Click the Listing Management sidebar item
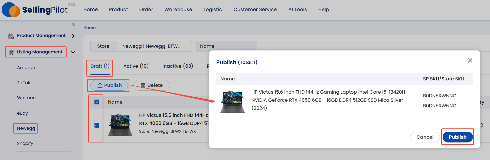The height and width of the screenshot is (160, 490). (40, 52)
